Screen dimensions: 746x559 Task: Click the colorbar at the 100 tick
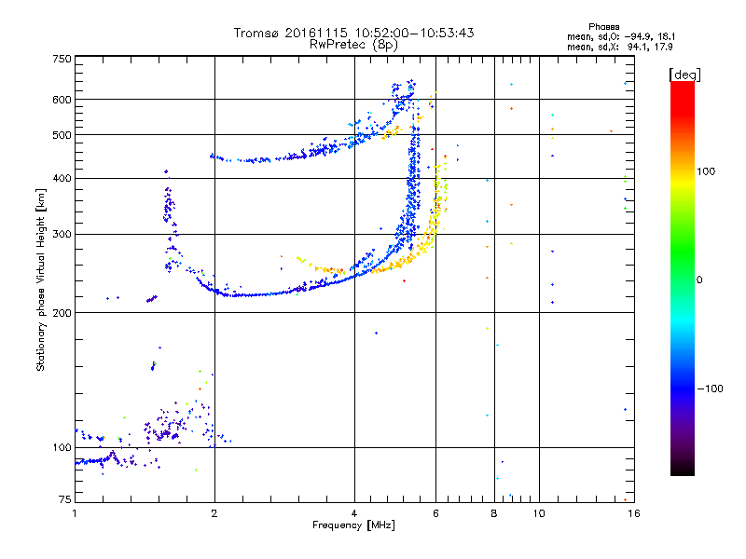pyautogui.click(x=683, y=171)
